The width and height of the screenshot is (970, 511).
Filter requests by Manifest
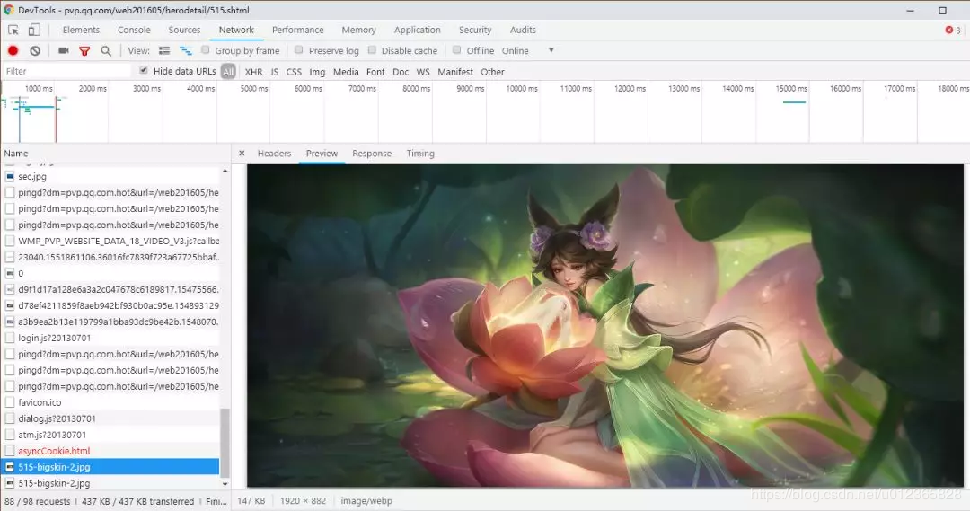pos(455,72)
